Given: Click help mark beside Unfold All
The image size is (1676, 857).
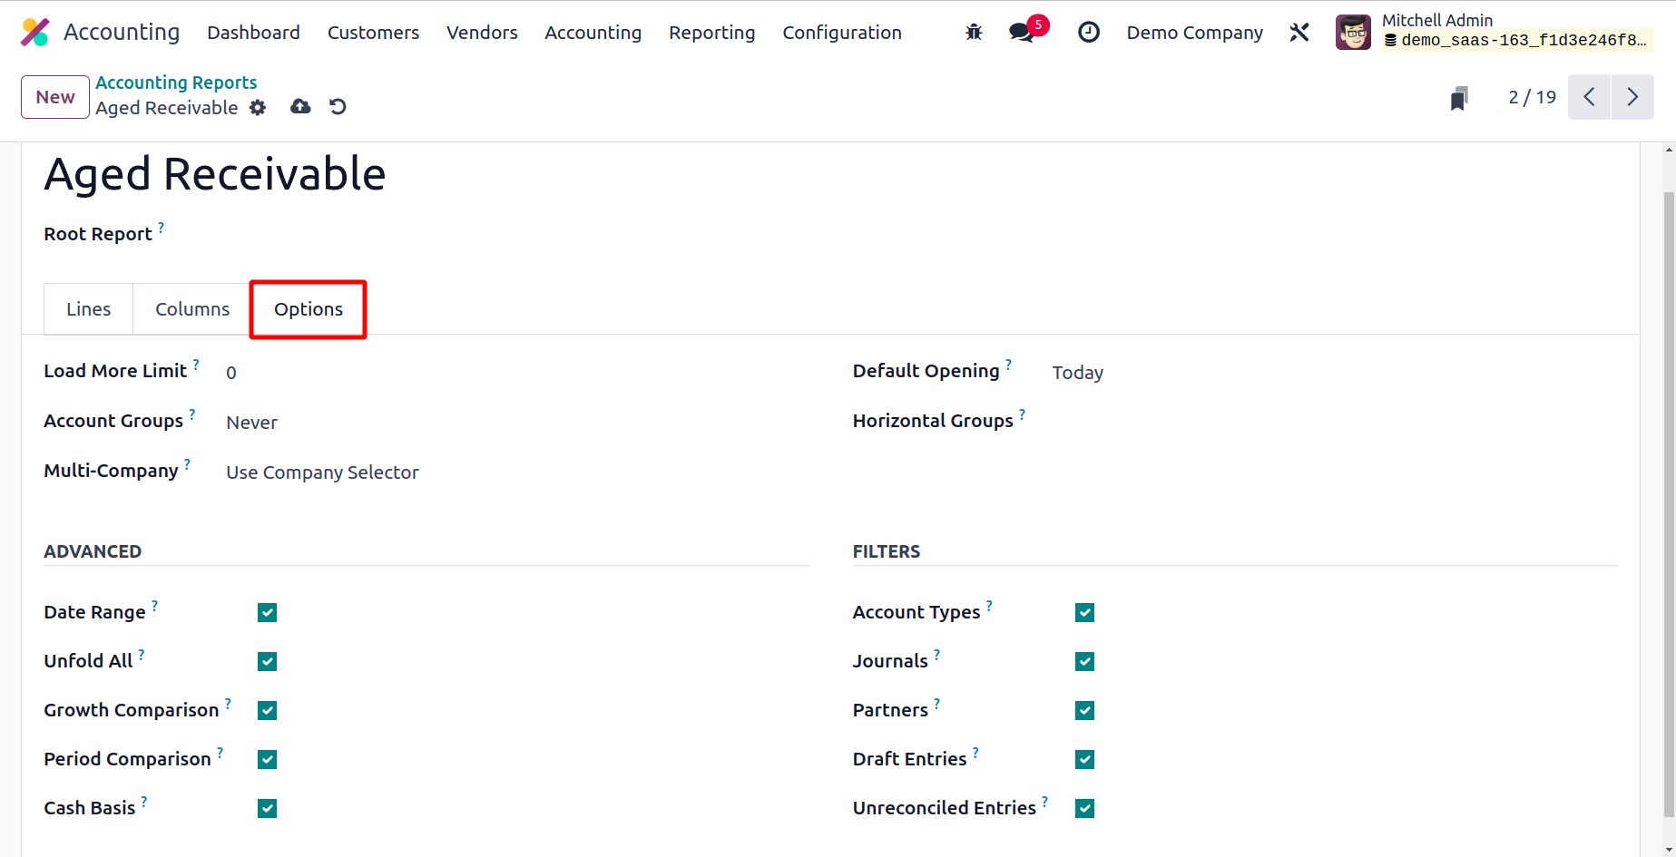Looking at the screenshot, I should (x=142, y=655).
